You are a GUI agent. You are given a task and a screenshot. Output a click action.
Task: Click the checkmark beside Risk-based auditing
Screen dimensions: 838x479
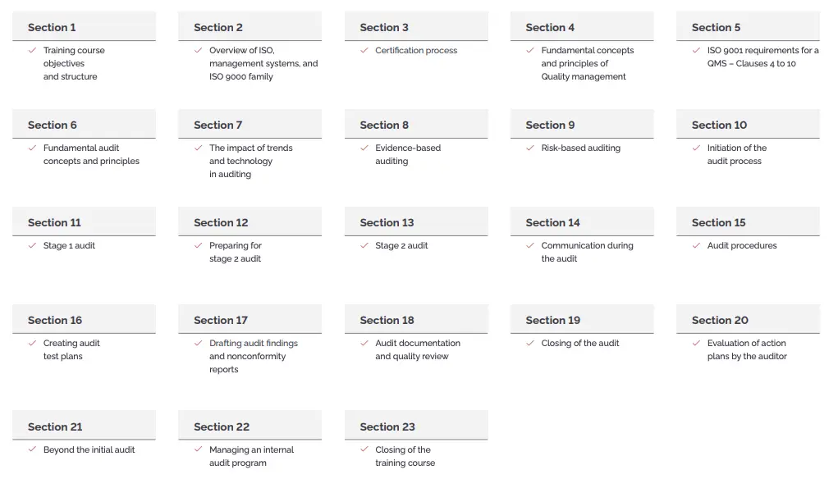click(x=530, y=148)
